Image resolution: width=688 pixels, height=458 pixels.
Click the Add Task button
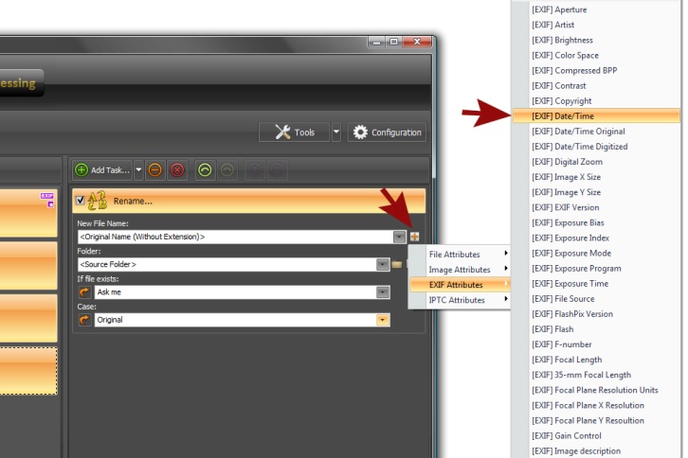(102, 170)
